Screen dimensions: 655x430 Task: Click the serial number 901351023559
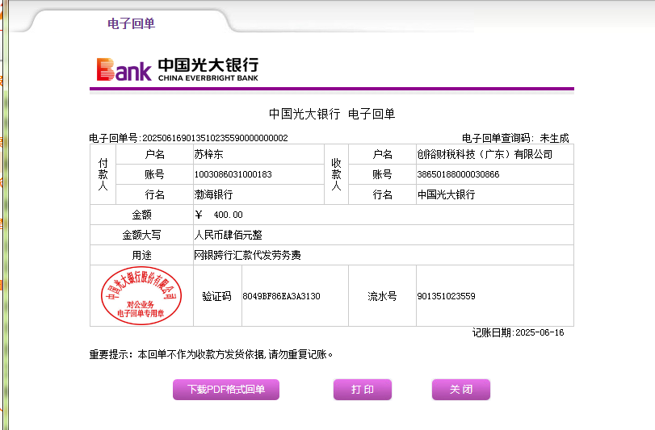point(446,296)
